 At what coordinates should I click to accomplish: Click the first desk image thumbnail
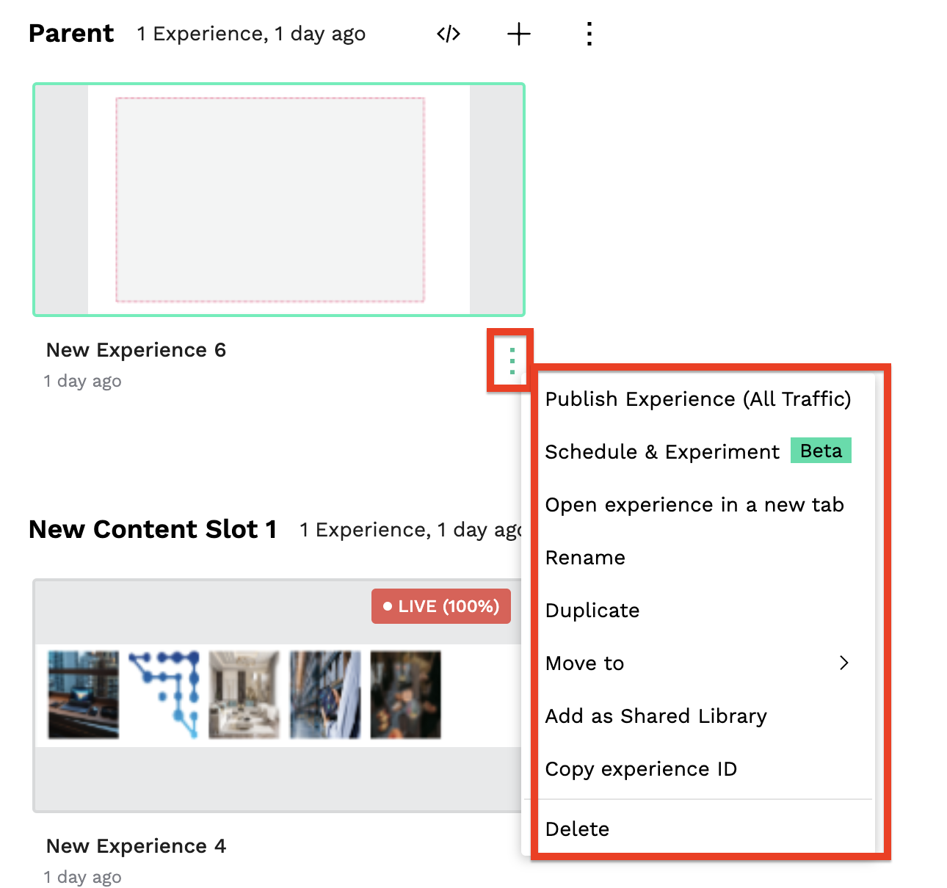pos(83,694)
